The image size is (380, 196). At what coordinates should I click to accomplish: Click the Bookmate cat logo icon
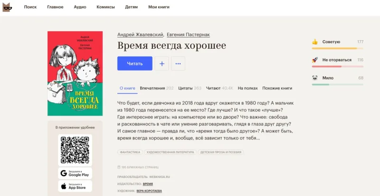tap(7, 7)
